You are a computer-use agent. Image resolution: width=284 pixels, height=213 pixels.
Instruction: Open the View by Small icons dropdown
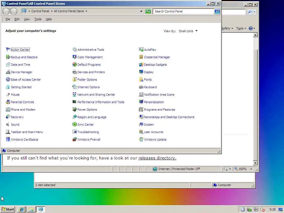tap(188, 31)
